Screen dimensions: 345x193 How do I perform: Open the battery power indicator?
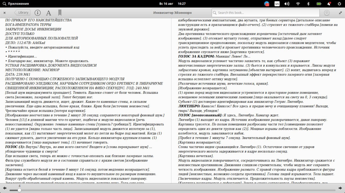pyautogui.click(x=319, y=4)
